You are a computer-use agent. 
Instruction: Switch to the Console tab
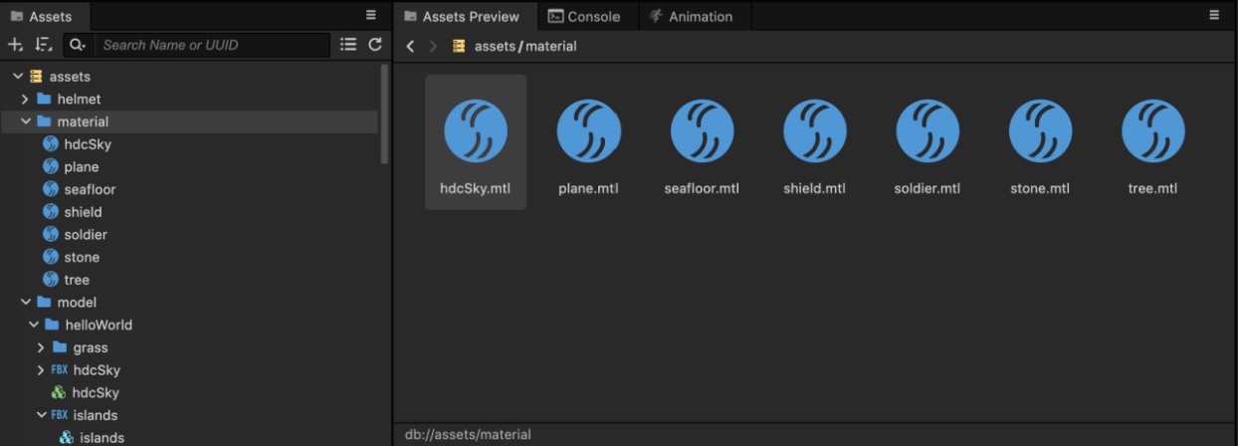tap(584, 17)
